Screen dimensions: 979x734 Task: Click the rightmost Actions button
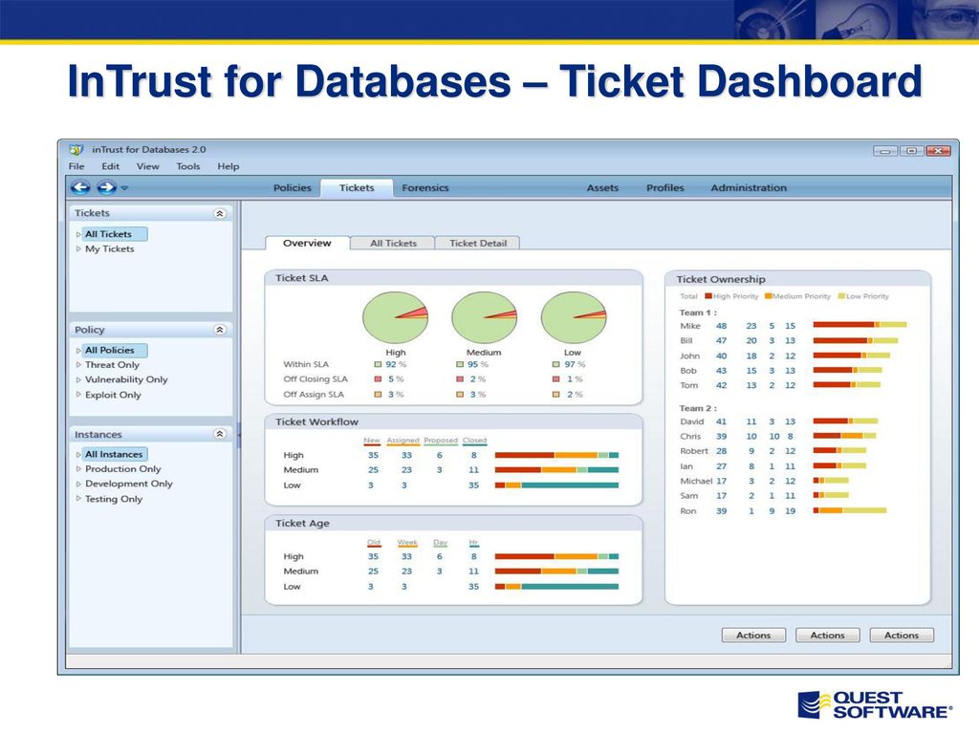tap(902, 636)
